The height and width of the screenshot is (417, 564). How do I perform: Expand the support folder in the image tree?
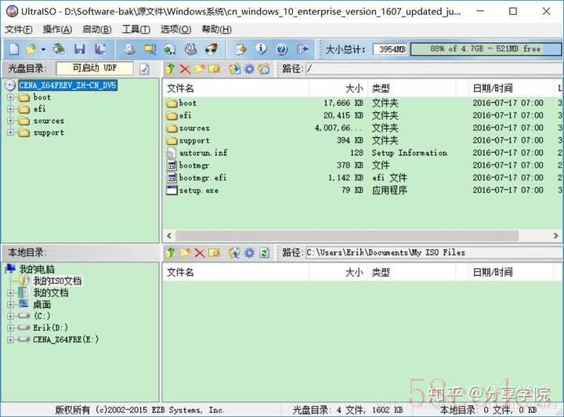10,132
